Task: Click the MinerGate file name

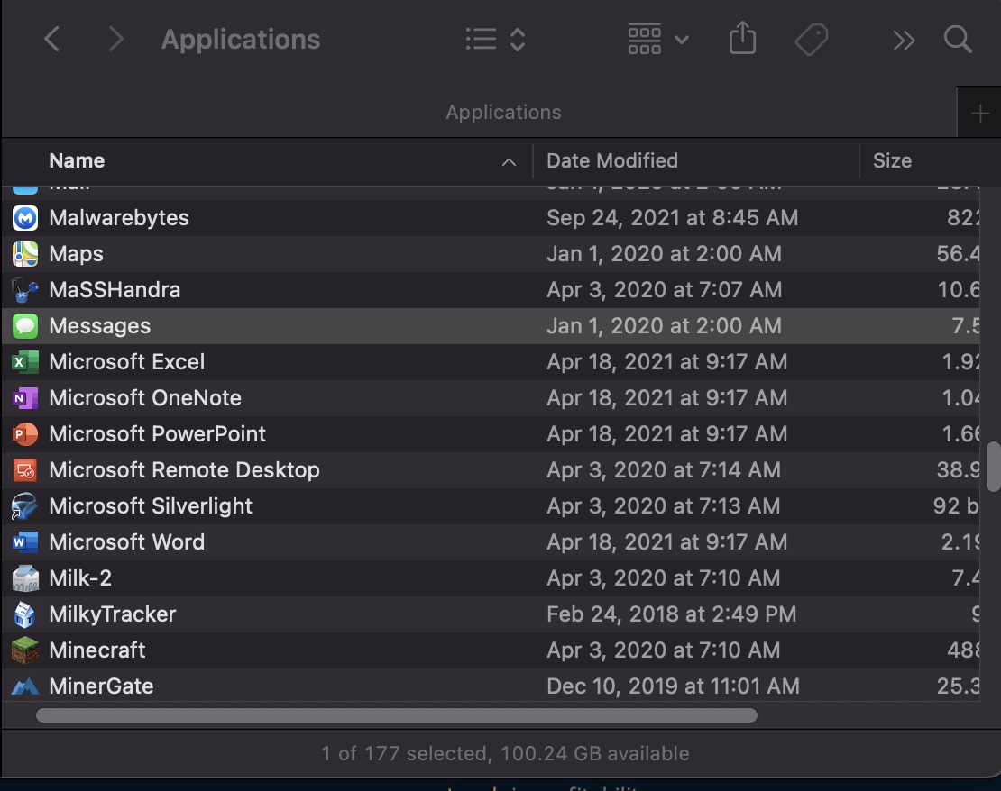Action: [102, 686]
